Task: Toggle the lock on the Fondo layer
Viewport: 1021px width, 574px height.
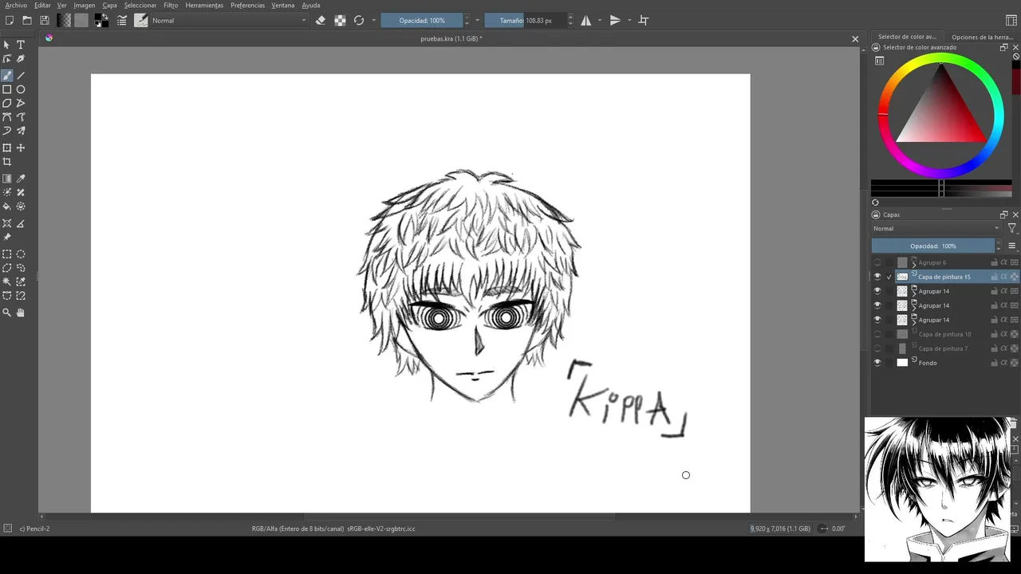Action: 994,363
